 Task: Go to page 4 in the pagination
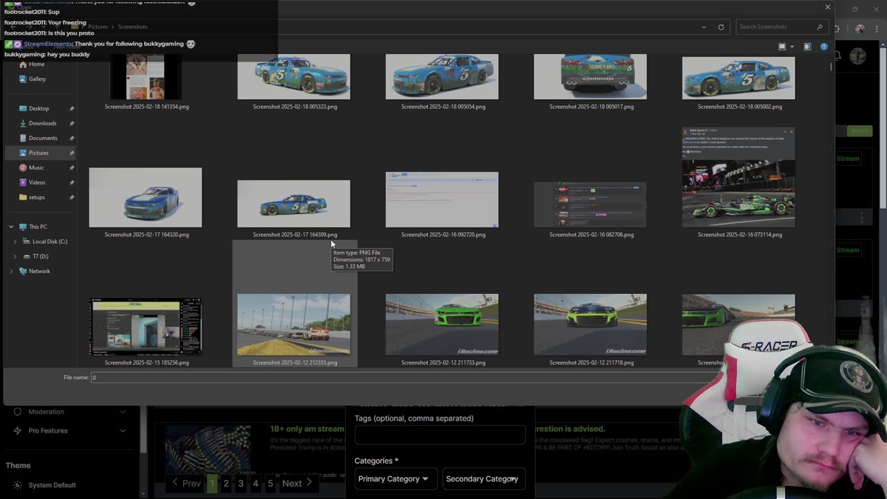tap(256, 483)
